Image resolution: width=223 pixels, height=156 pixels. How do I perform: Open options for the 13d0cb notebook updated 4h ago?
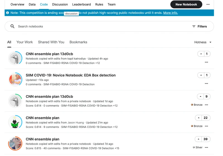(206, 62)
